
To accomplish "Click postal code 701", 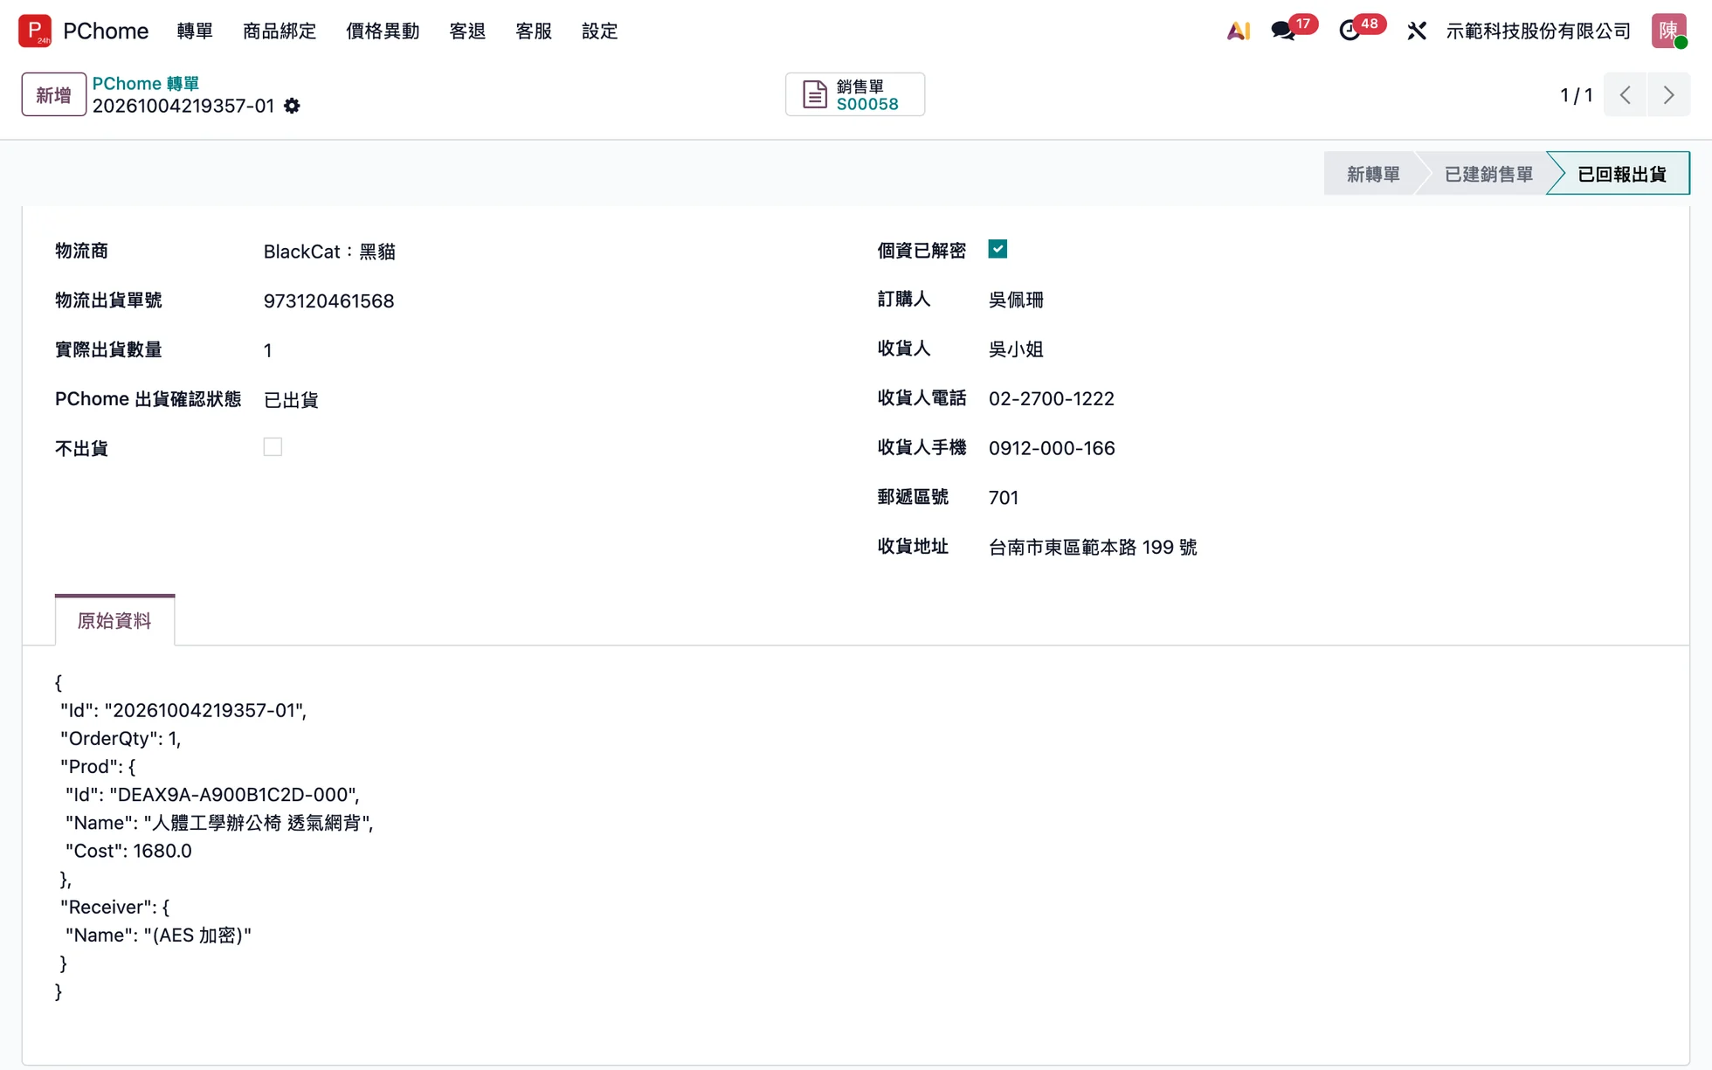I will coord(1004,498).
